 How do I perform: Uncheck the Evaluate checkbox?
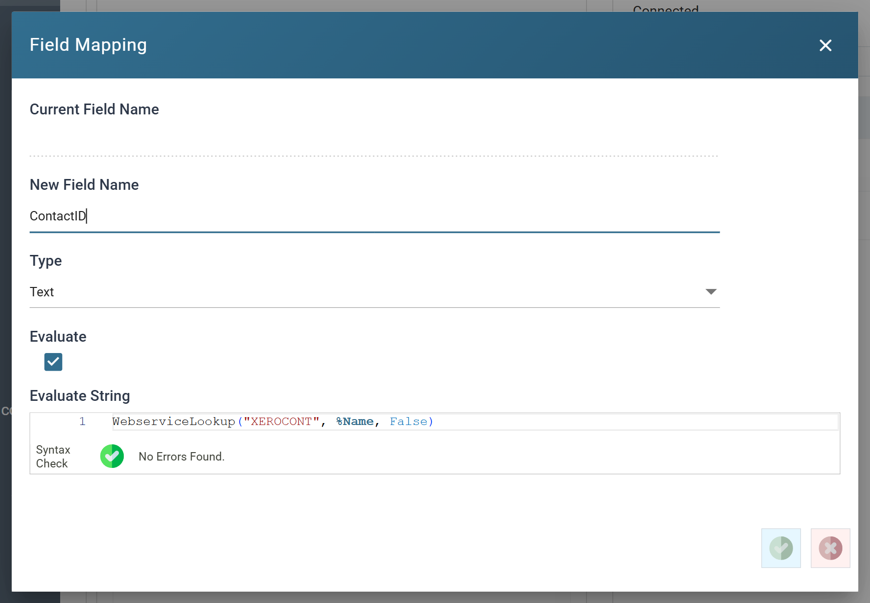(x=53, y=362)
